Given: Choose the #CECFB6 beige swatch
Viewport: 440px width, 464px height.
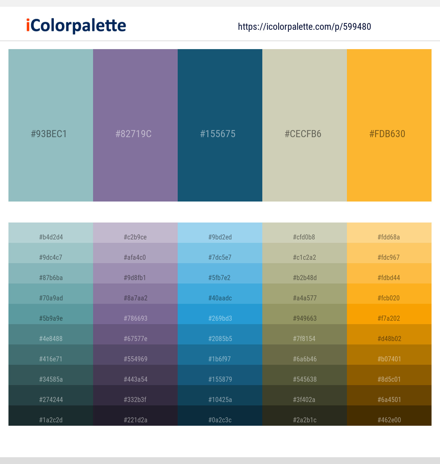Looking at the screenshot, I should coord(305,125).
